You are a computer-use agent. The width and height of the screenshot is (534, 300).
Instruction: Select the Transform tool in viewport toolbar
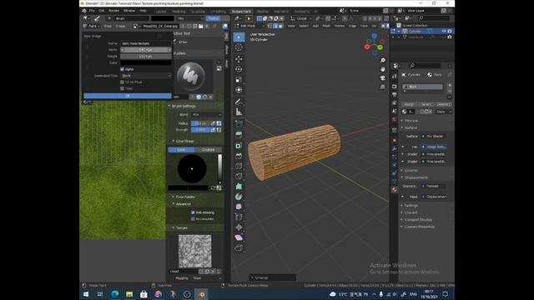point(239,90)
